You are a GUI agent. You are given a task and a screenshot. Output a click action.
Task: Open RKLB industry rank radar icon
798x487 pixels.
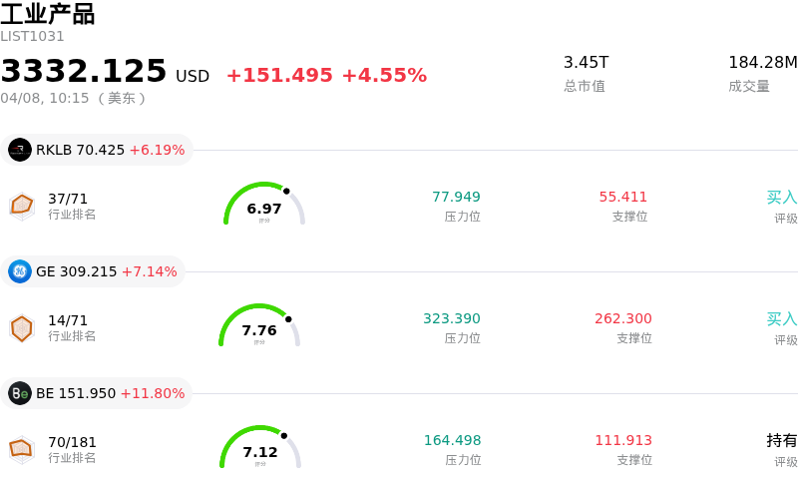[22, 205]
